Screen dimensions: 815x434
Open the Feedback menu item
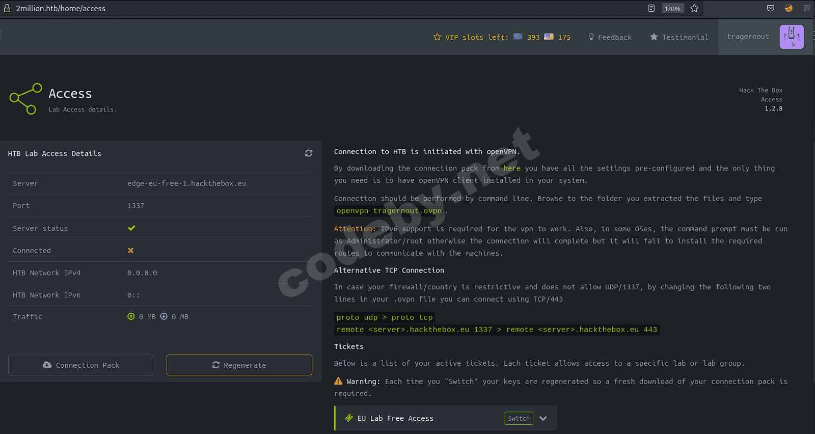[610, 37]
